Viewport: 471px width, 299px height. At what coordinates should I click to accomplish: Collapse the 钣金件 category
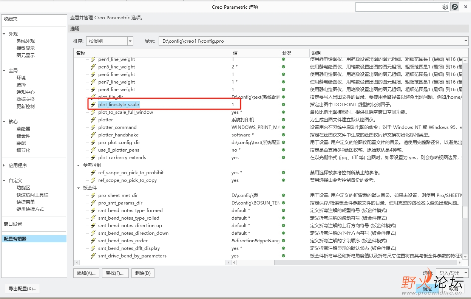click(79, 188)
